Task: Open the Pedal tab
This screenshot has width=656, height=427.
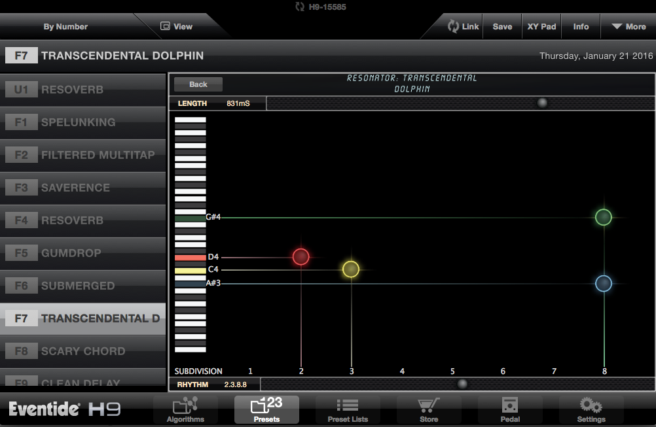Action: pos(509,409)
